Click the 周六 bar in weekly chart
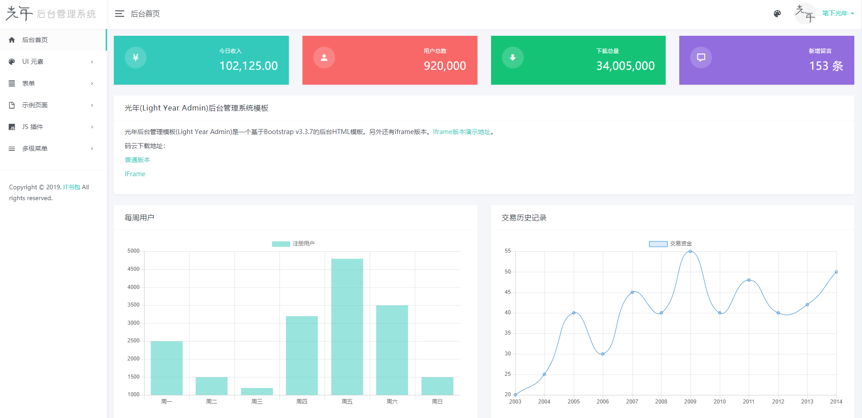This screenshot has height=418, width=862. coord(392,350)
